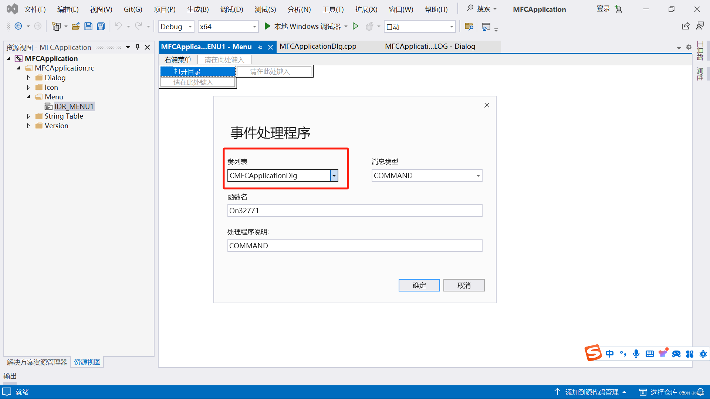Expand the Dialog tree item
The width and height of the screenshot is (710, 399).
point(28,78)
